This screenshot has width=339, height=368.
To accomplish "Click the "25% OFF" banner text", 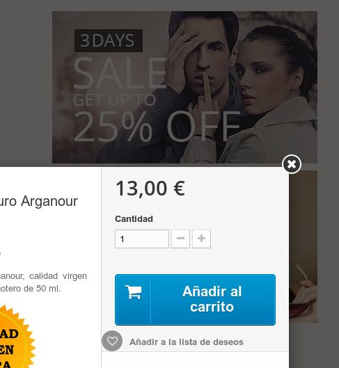I will 157,127.
